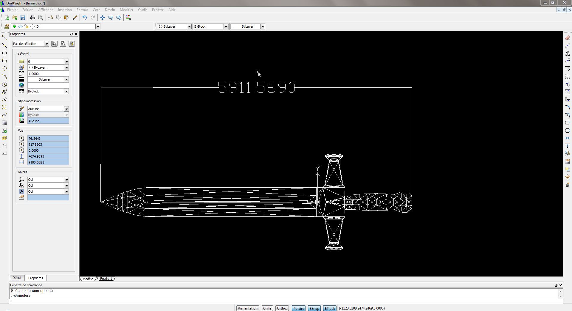572x311 pixels.
Task: Open the Insertion menu
Action: coord(65,10)
